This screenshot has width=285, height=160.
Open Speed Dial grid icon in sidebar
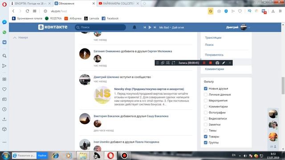pyautogui.click(x=4, y=79)
